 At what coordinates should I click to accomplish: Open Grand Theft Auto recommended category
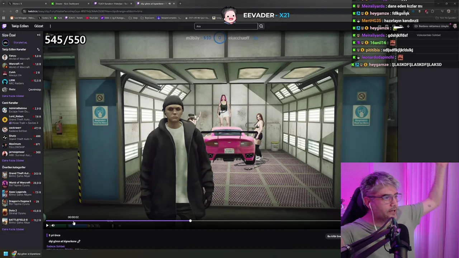coord(22,175)
